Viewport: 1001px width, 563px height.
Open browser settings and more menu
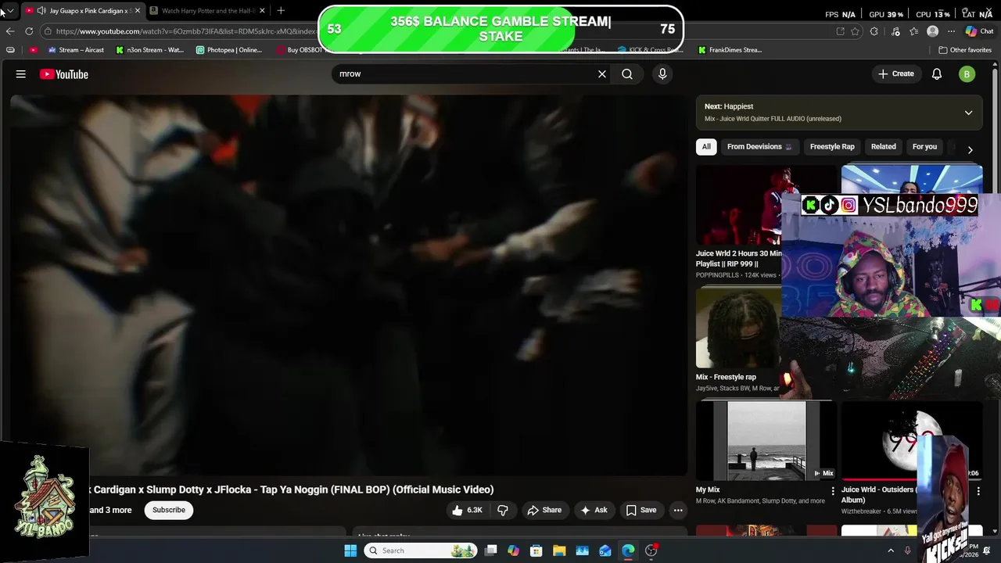pos(951,31)
